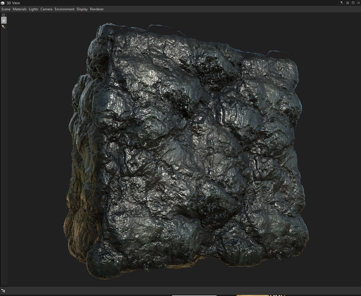The height and width of the screenshot is (296, 361).
Task: Open the Materials menu
Action: (20, 9)
